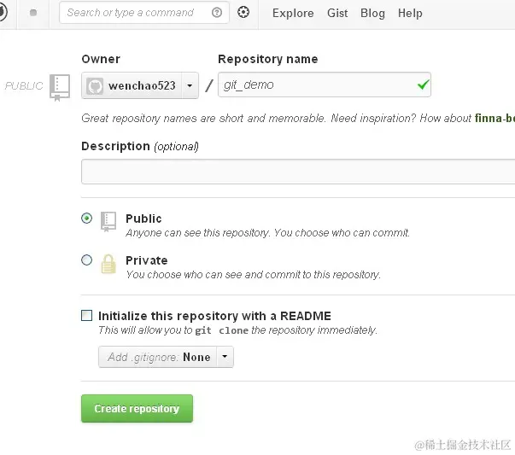
Task: Click the Description optional input field
Action: 298,172
